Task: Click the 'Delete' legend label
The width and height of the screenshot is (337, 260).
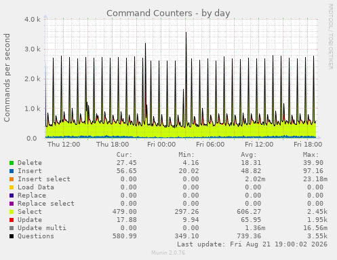Action: point(30,163)
